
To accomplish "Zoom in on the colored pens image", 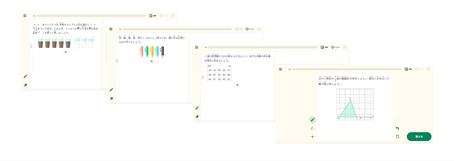I will (152, 61).
